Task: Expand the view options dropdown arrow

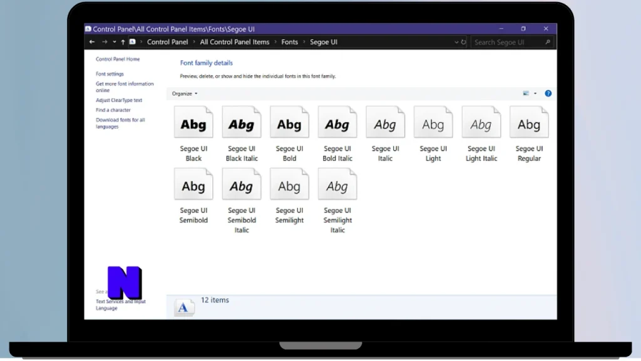Action: pyautogui.click(x=535, y=93)
